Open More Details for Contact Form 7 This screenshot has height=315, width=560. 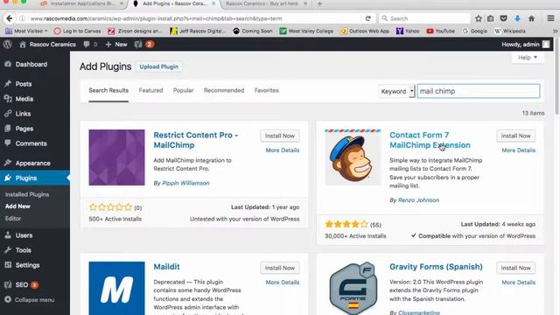click(518, 150)
